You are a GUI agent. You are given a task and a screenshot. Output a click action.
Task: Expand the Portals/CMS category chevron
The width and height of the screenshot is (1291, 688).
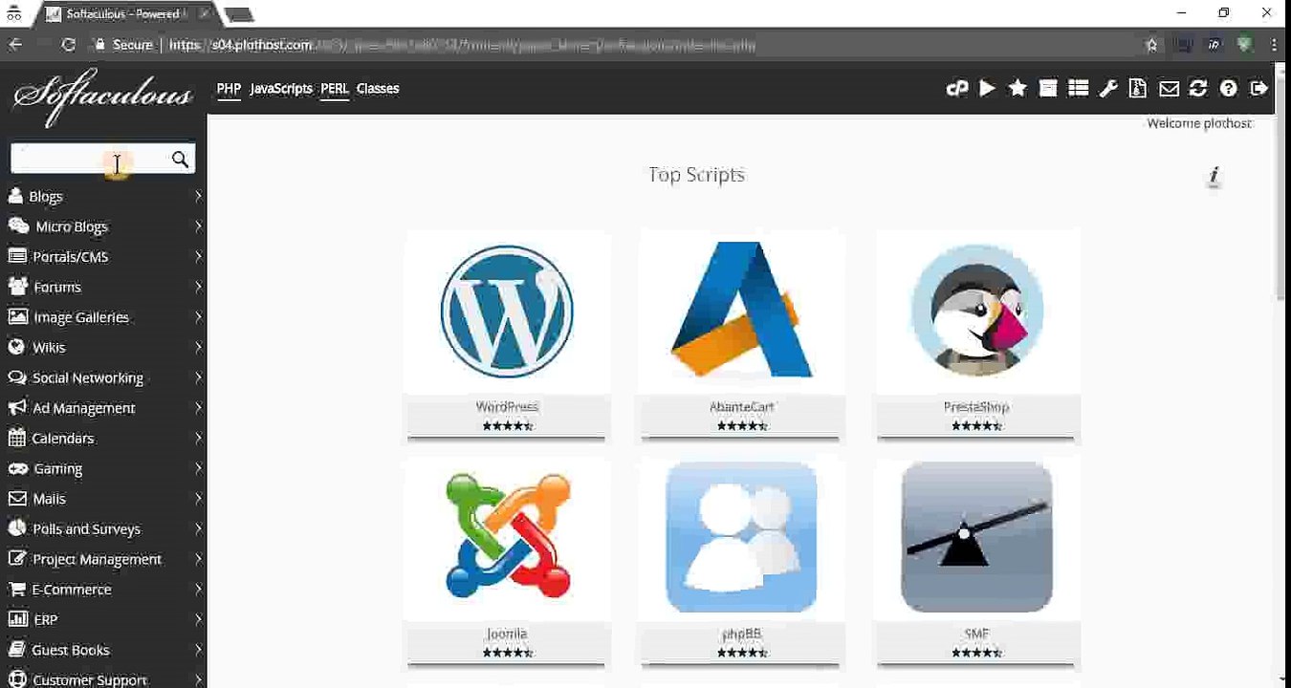(x=198, y=256)
